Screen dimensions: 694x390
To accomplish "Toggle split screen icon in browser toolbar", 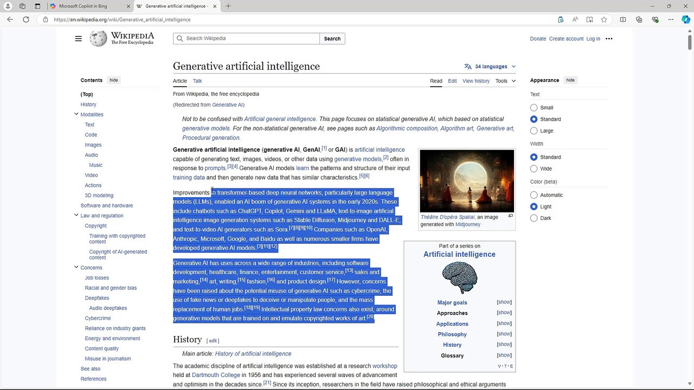I will pyautogui.click(x=623, y=19).
